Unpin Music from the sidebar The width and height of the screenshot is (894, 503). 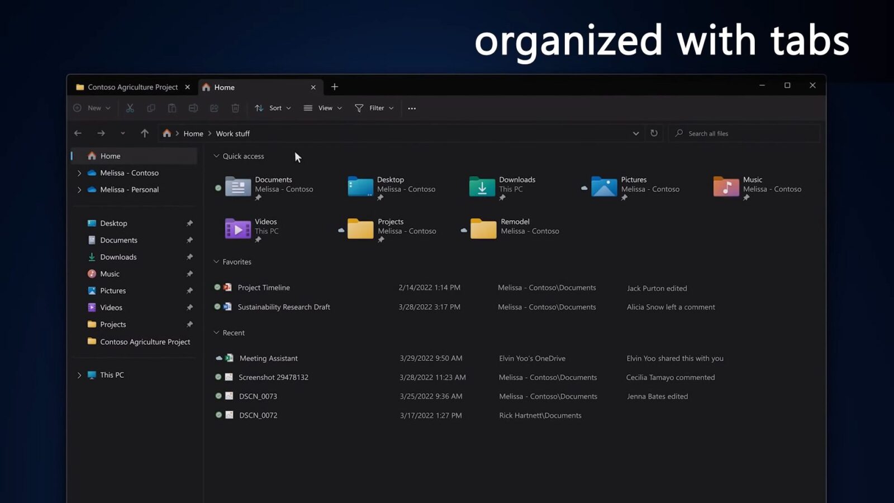point(189,273)
